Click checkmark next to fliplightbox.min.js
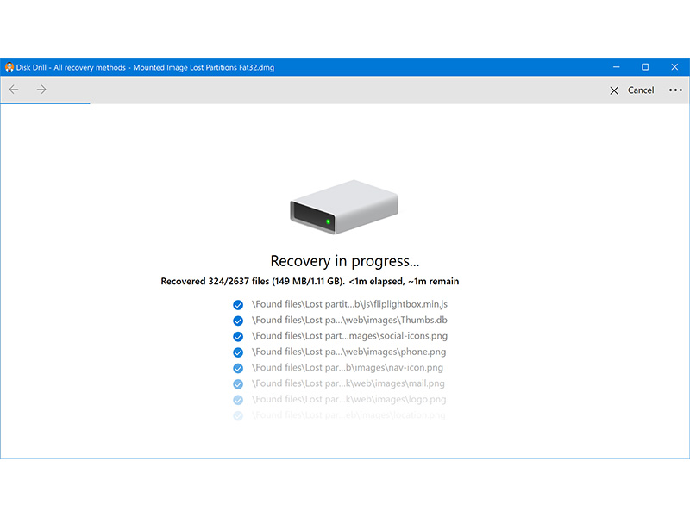Image resolution: width=690 pixels, height=517 pixels. pos(238,304)
